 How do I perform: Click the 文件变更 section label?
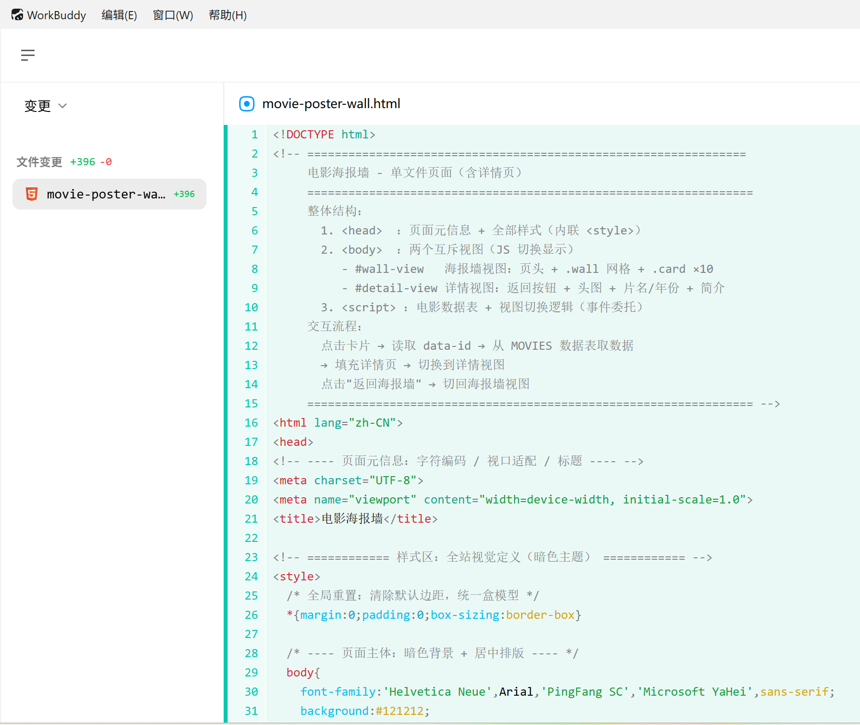[39, 162]
